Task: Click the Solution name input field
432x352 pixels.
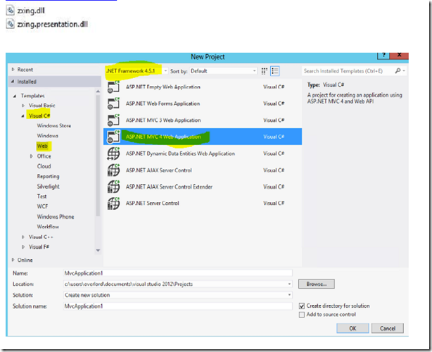Action: (178, 306)
